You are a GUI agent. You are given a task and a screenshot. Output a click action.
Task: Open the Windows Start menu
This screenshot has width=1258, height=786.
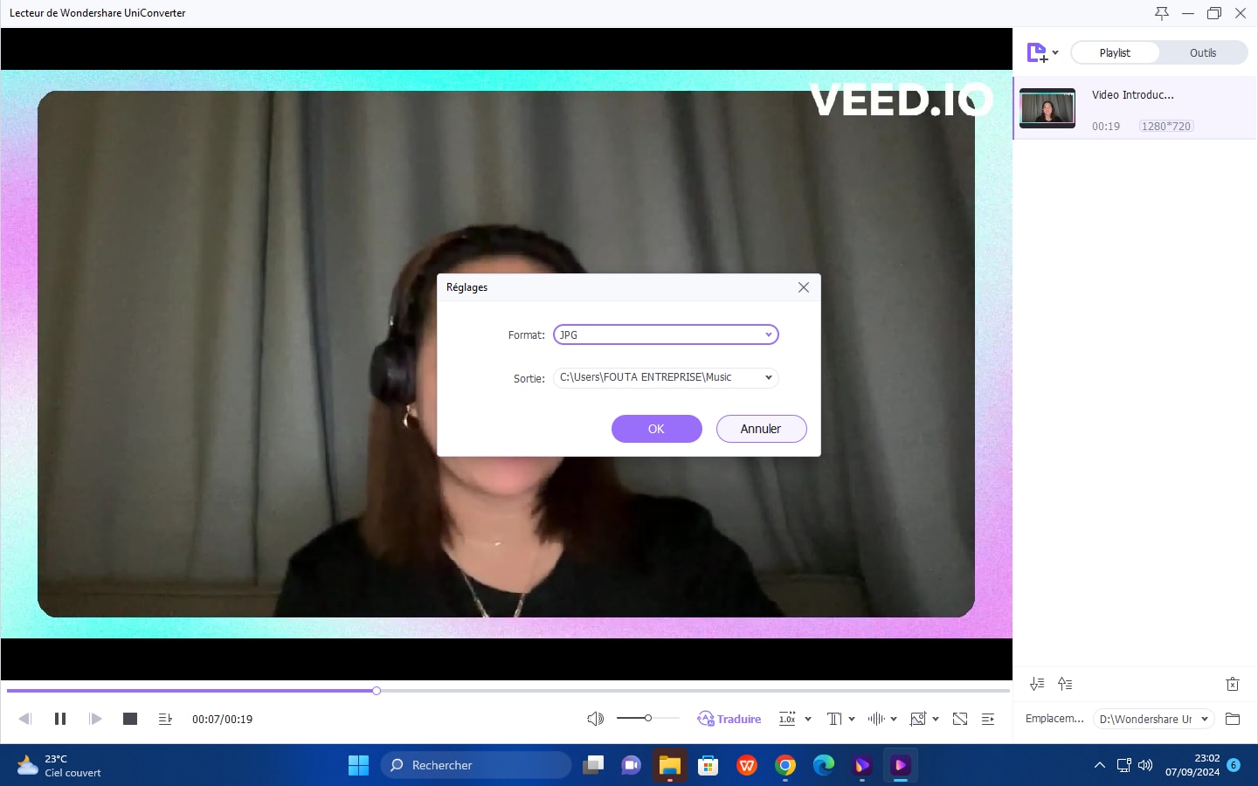359,765
